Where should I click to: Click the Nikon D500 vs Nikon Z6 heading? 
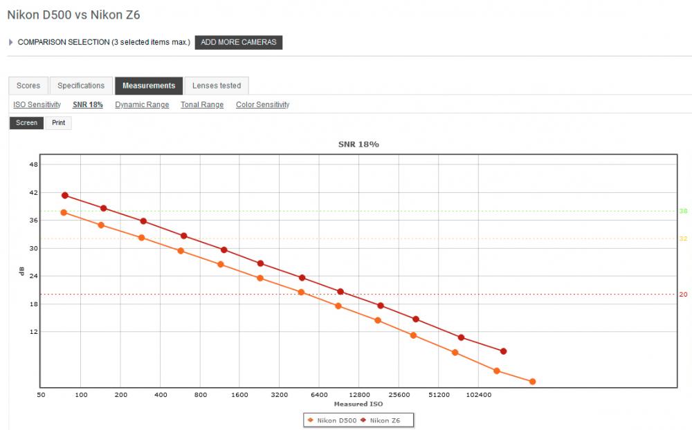pos(74,15)
